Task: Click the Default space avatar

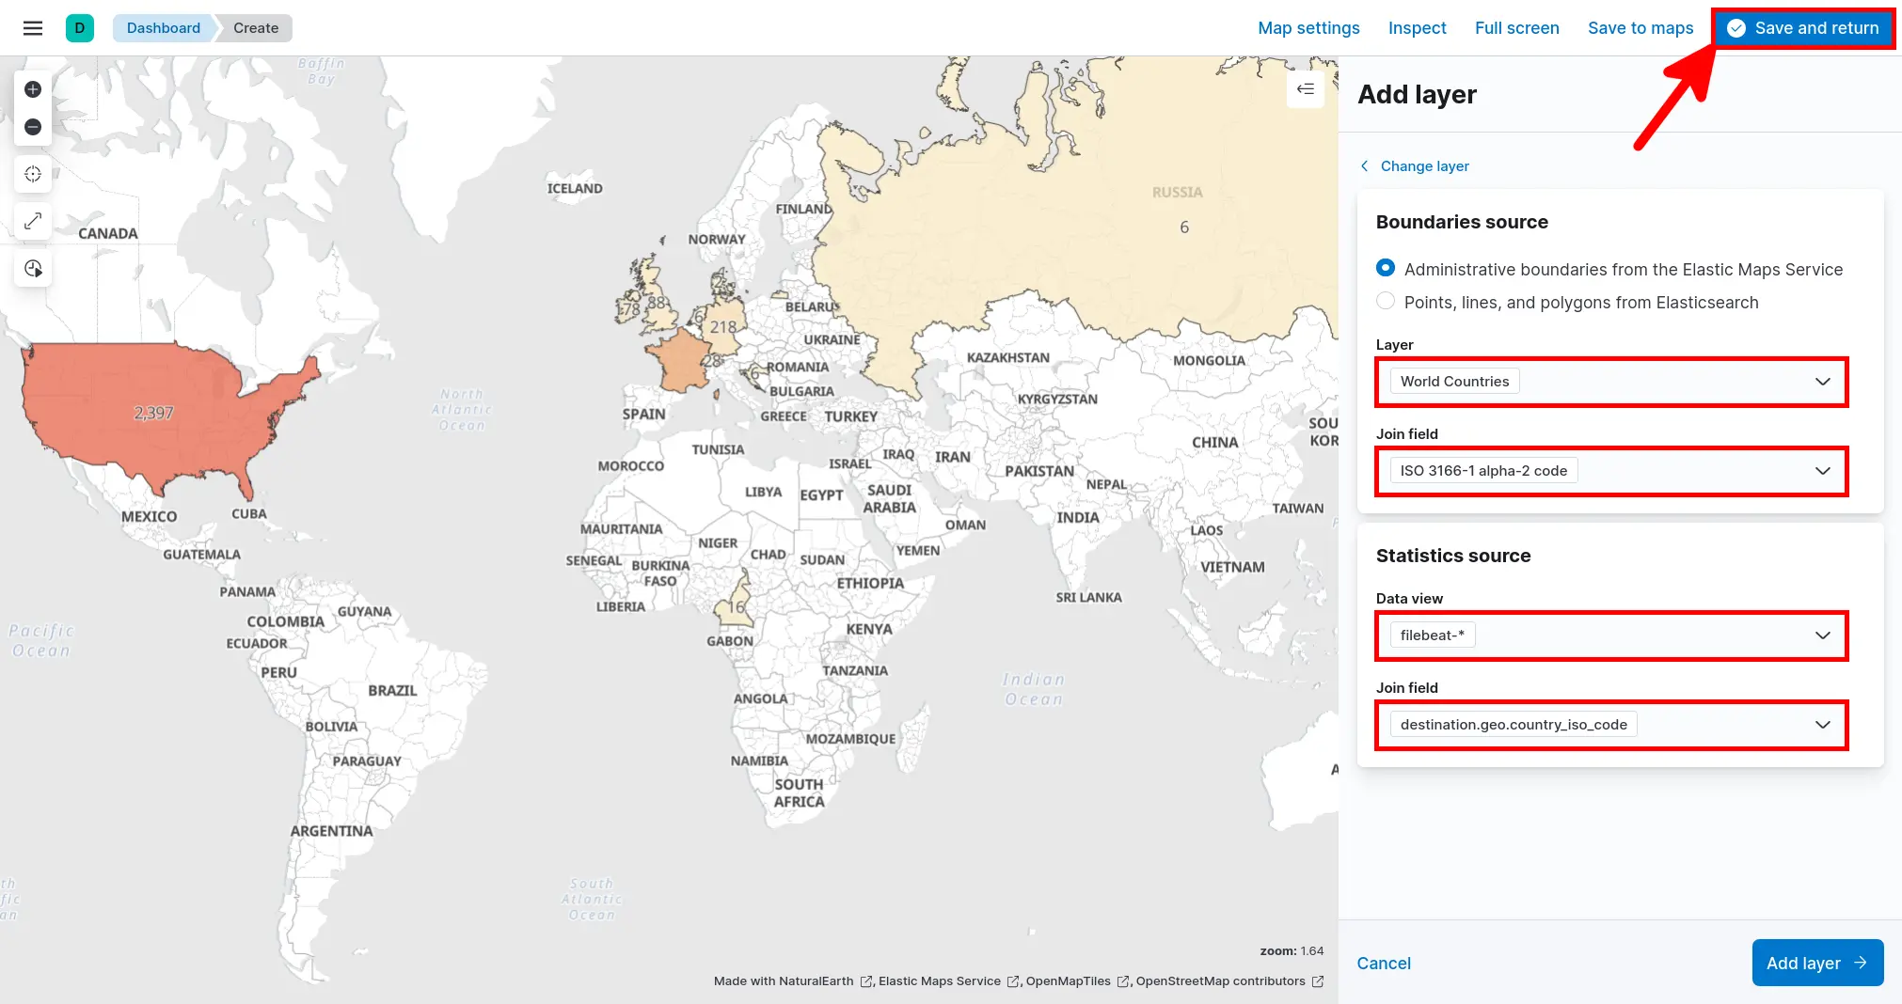Action: coord(79,27)
